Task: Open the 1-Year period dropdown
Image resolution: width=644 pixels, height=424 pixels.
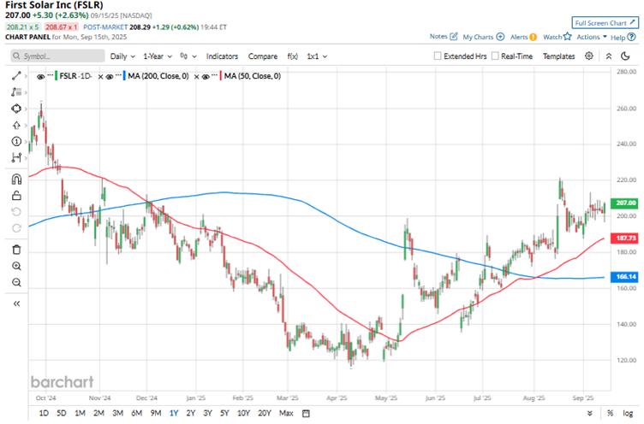Action: coord(158,56)
